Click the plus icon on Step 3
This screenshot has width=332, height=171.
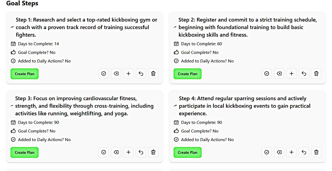(128, 152)
